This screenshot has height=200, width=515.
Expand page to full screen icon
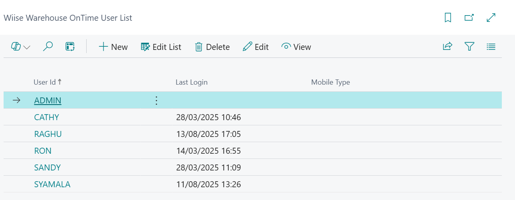point(491,18)
